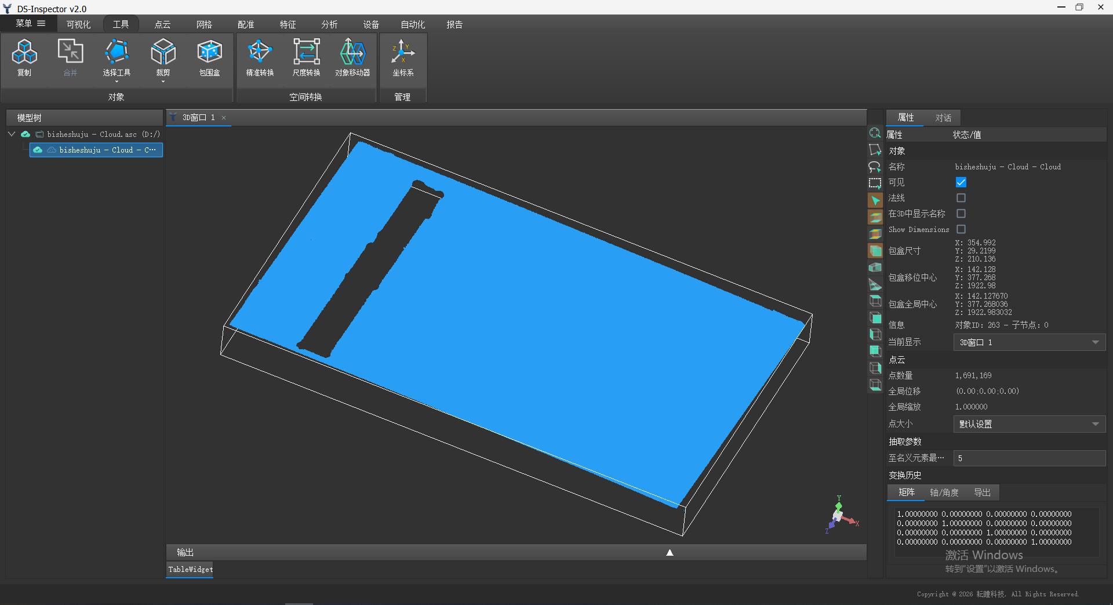
Task: Tick the Show Dimensions checkbox
Action: [x=961, y=229]
